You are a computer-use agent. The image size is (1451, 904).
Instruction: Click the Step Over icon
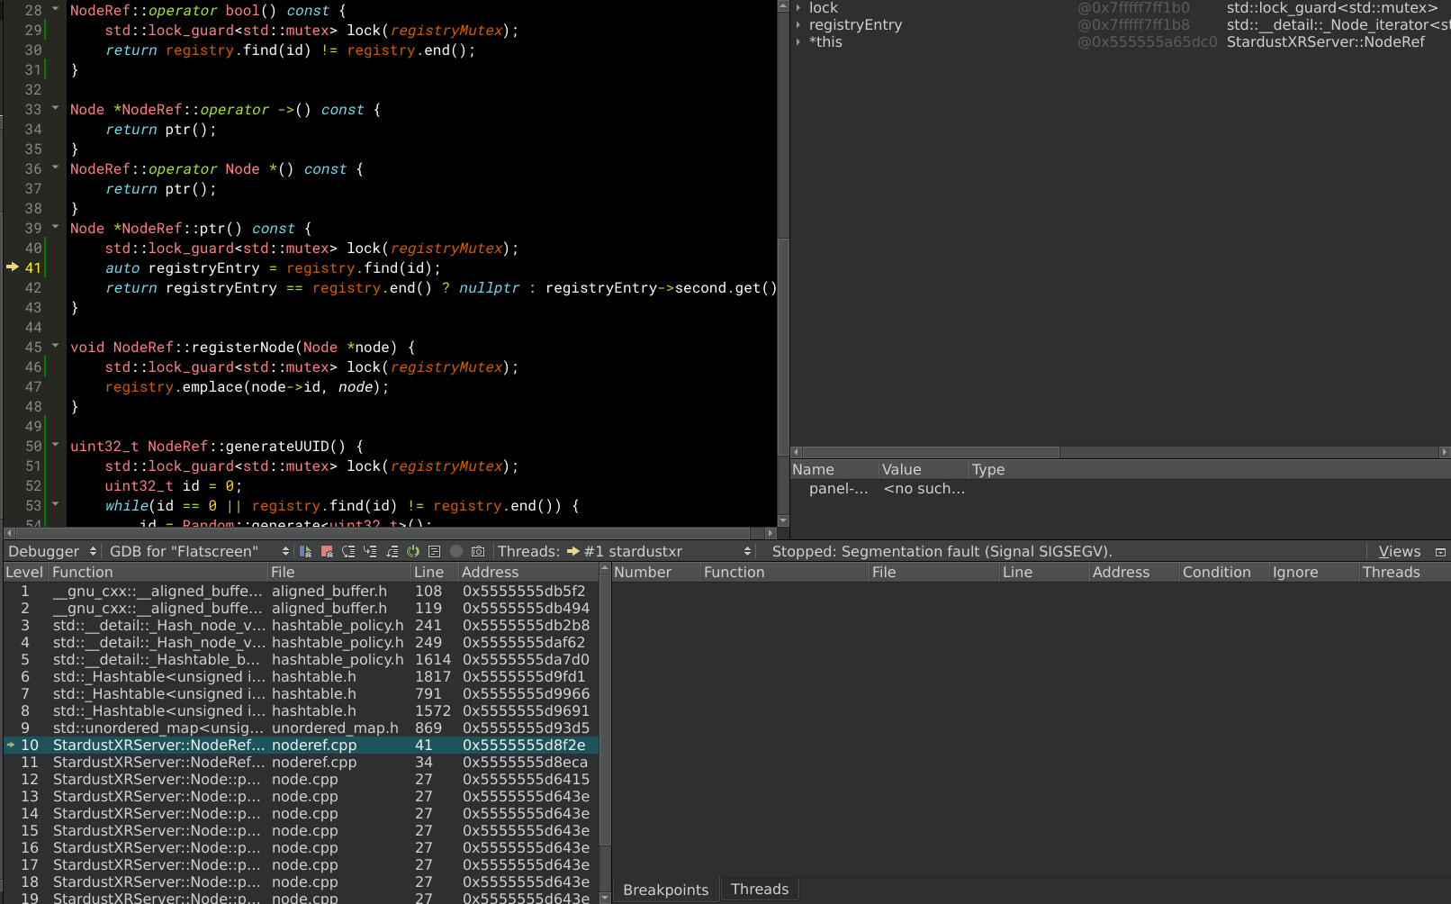pos(348,551)
